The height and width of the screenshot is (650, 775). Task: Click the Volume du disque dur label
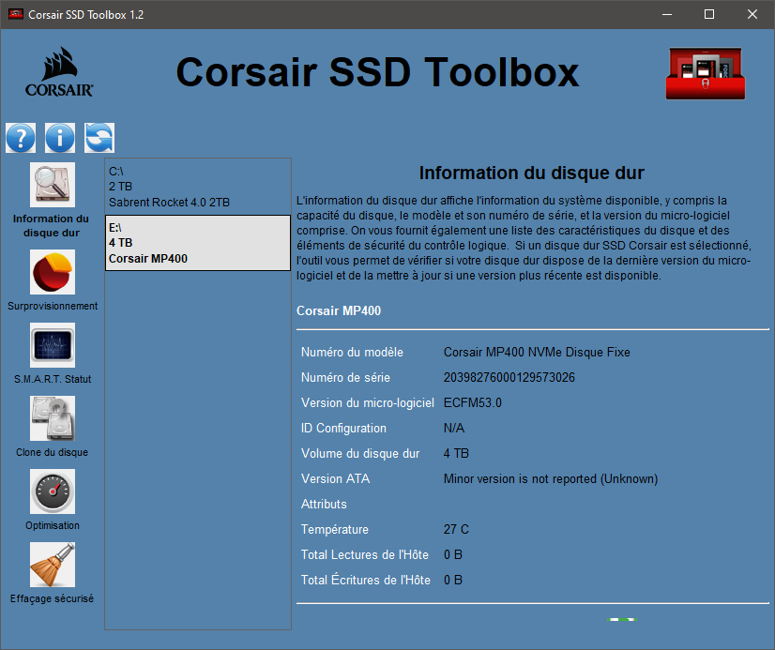[360, 453]
